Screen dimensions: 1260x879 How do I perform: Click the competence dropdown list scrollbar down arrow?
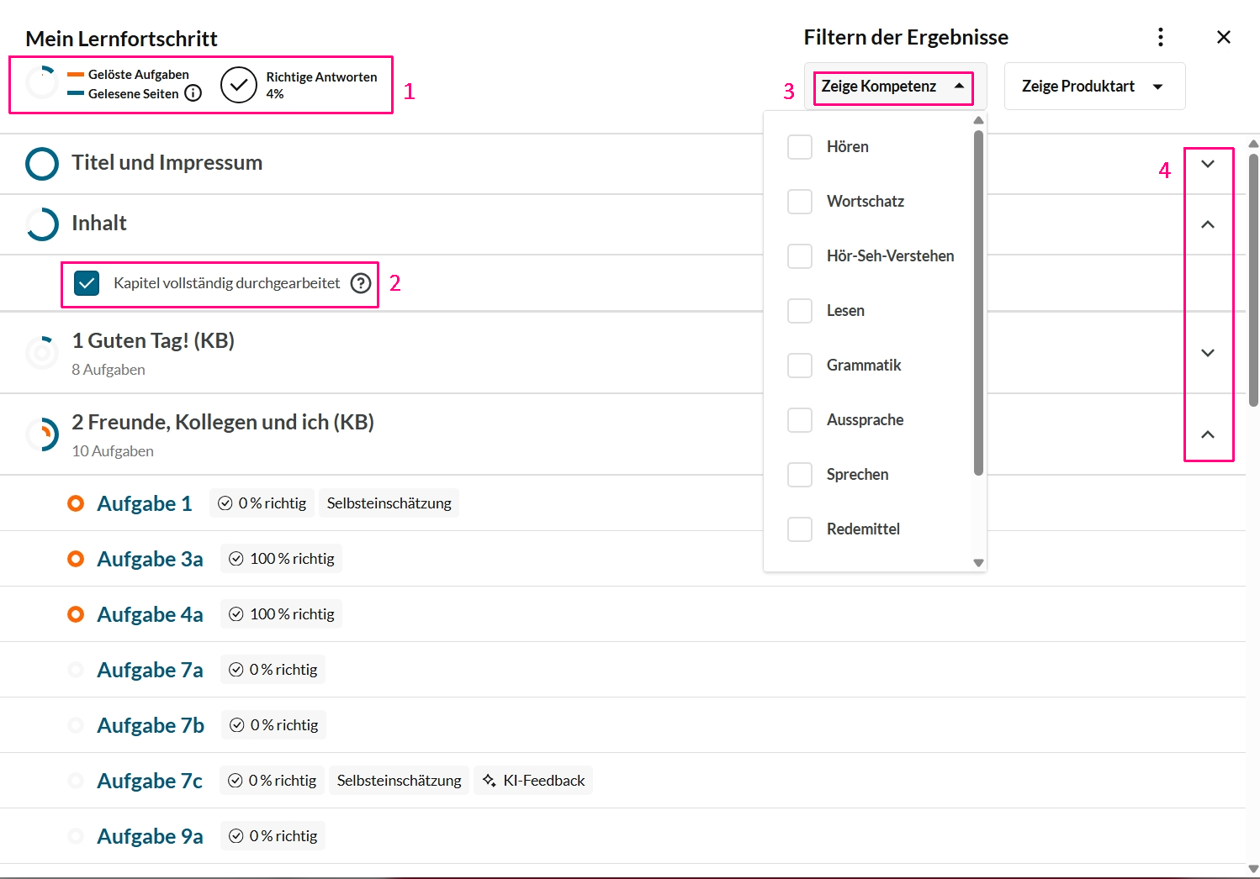978,563
